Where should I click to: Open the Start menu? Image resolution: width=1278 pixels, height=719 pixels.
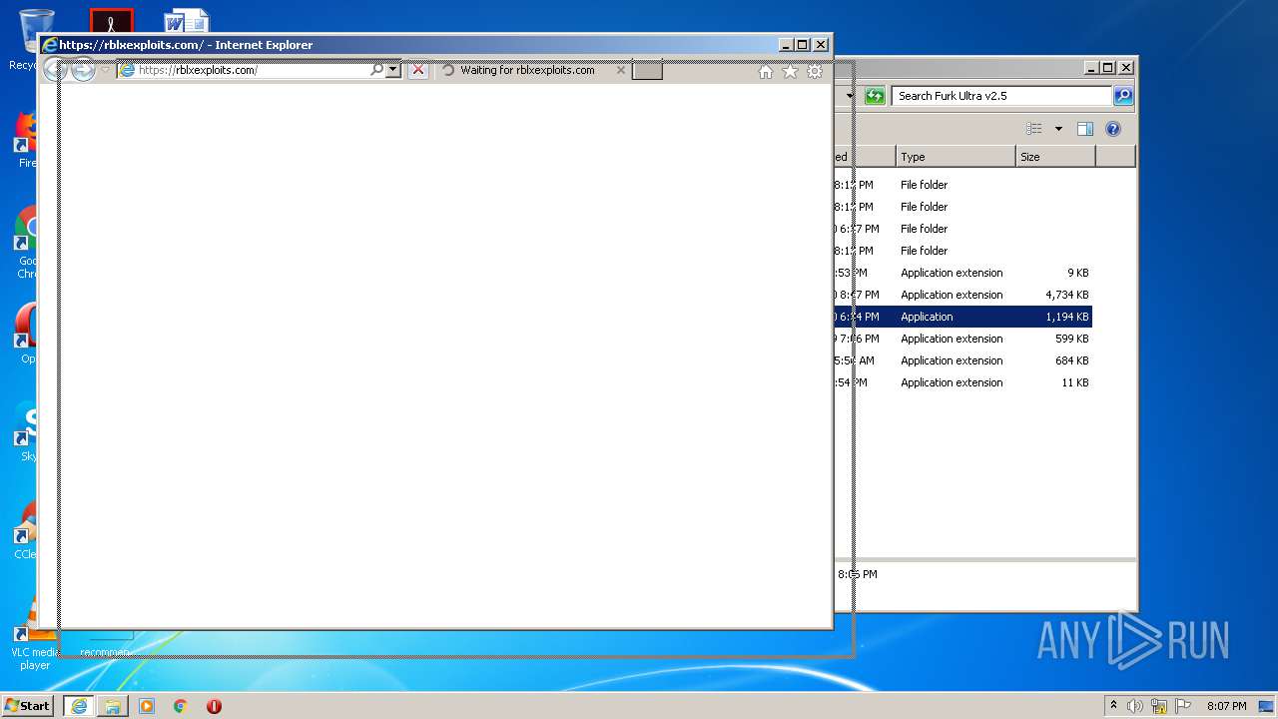tap(28, 706)
